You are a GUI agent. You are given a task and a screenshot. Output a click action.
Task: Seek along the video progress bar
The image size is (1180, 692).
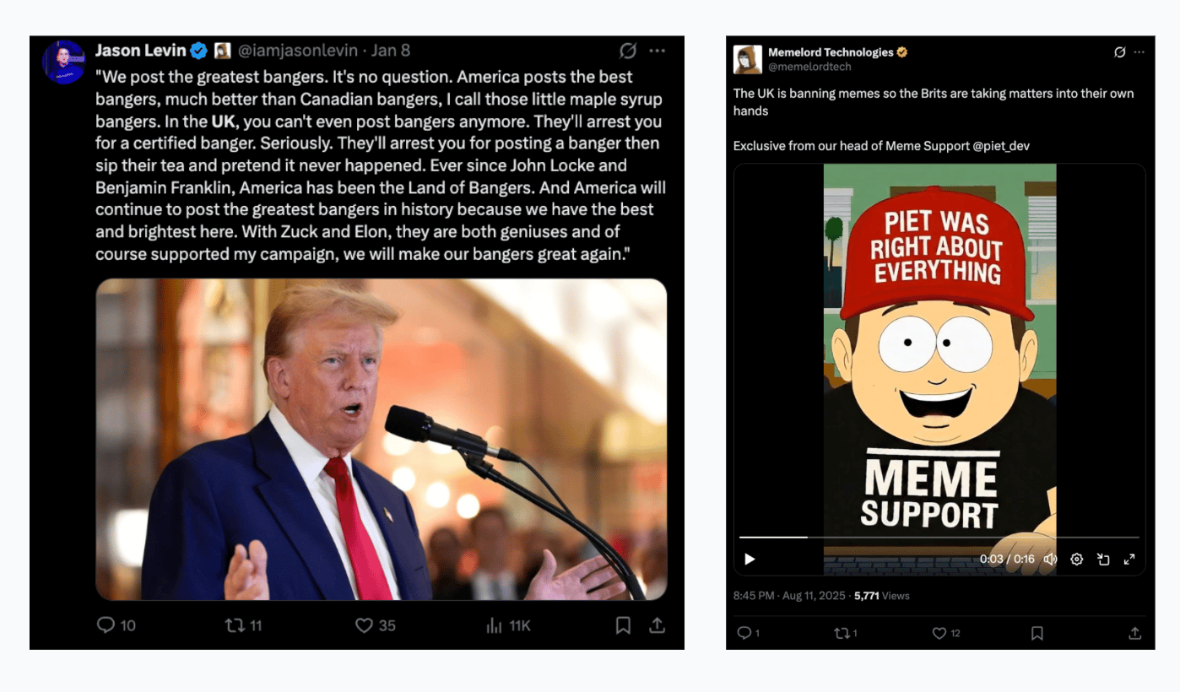coord(939,537)
